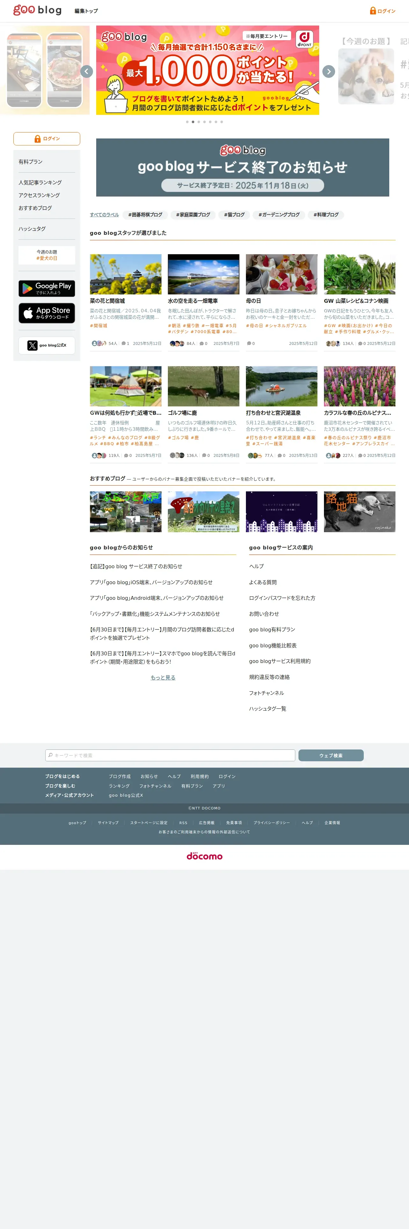Open カラフルな春の丘のルピナス article image

[x=360, y=386]
